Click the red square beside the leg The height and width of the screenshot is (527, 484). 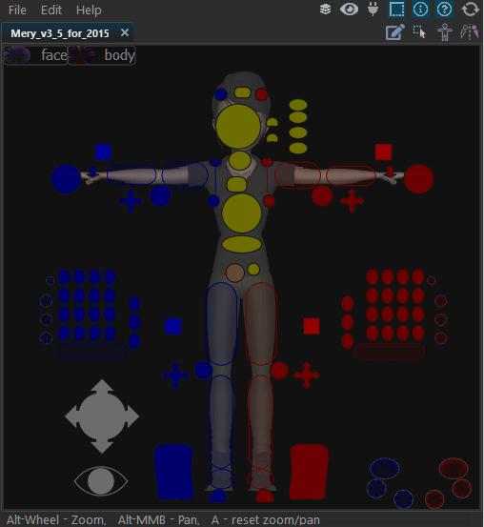pyautogui.click(x=312, y=326)
